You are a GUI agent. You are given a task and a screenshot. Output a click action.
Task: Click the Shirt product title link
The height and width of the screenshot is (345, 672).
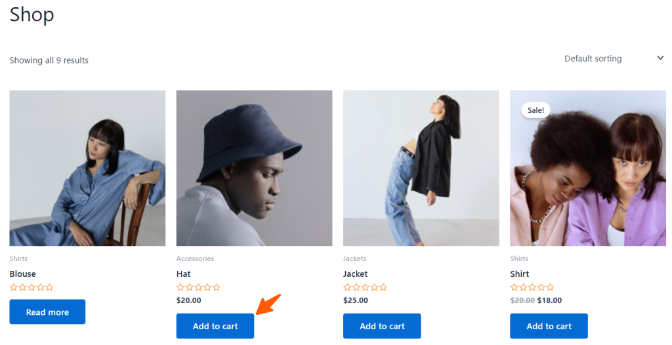point(520,274)
